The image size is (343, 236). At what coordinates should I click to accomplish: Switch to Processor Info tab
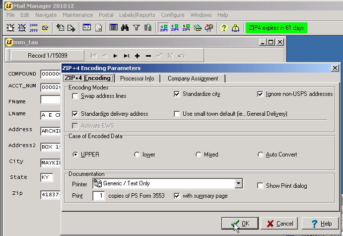(137, 79)
